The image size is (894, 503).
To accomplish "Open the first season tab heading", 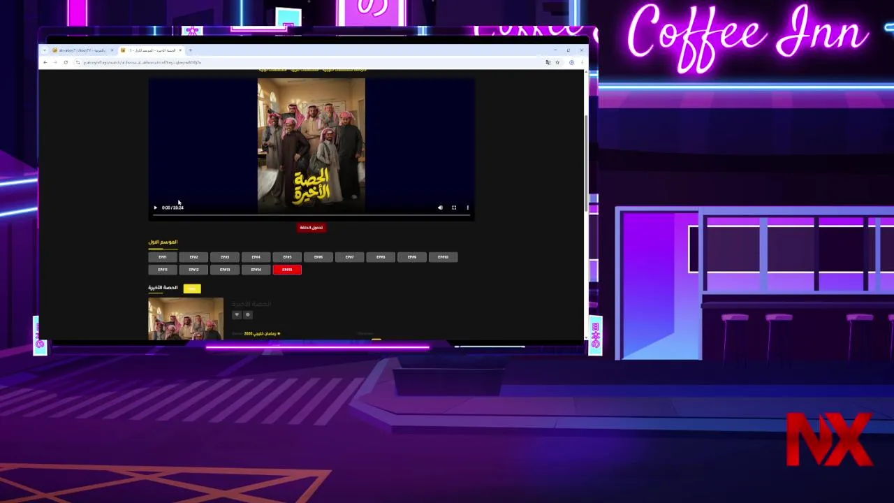I will point(163,242).
